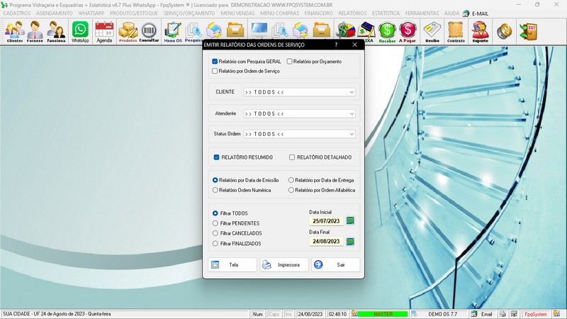
Task: Click the Data Final date field
Action: (x=326, y=242)
